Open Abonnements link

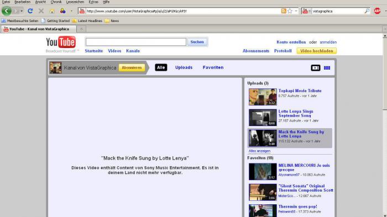coord(256,51)
